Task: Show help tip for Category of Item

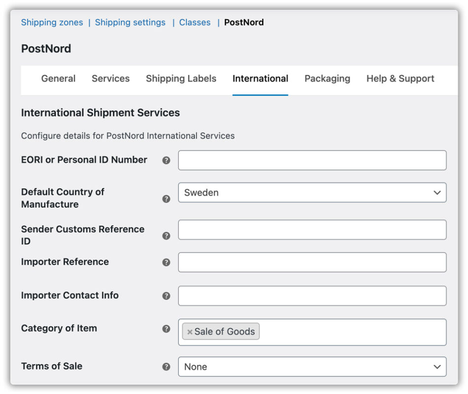Action: [166, 328]
